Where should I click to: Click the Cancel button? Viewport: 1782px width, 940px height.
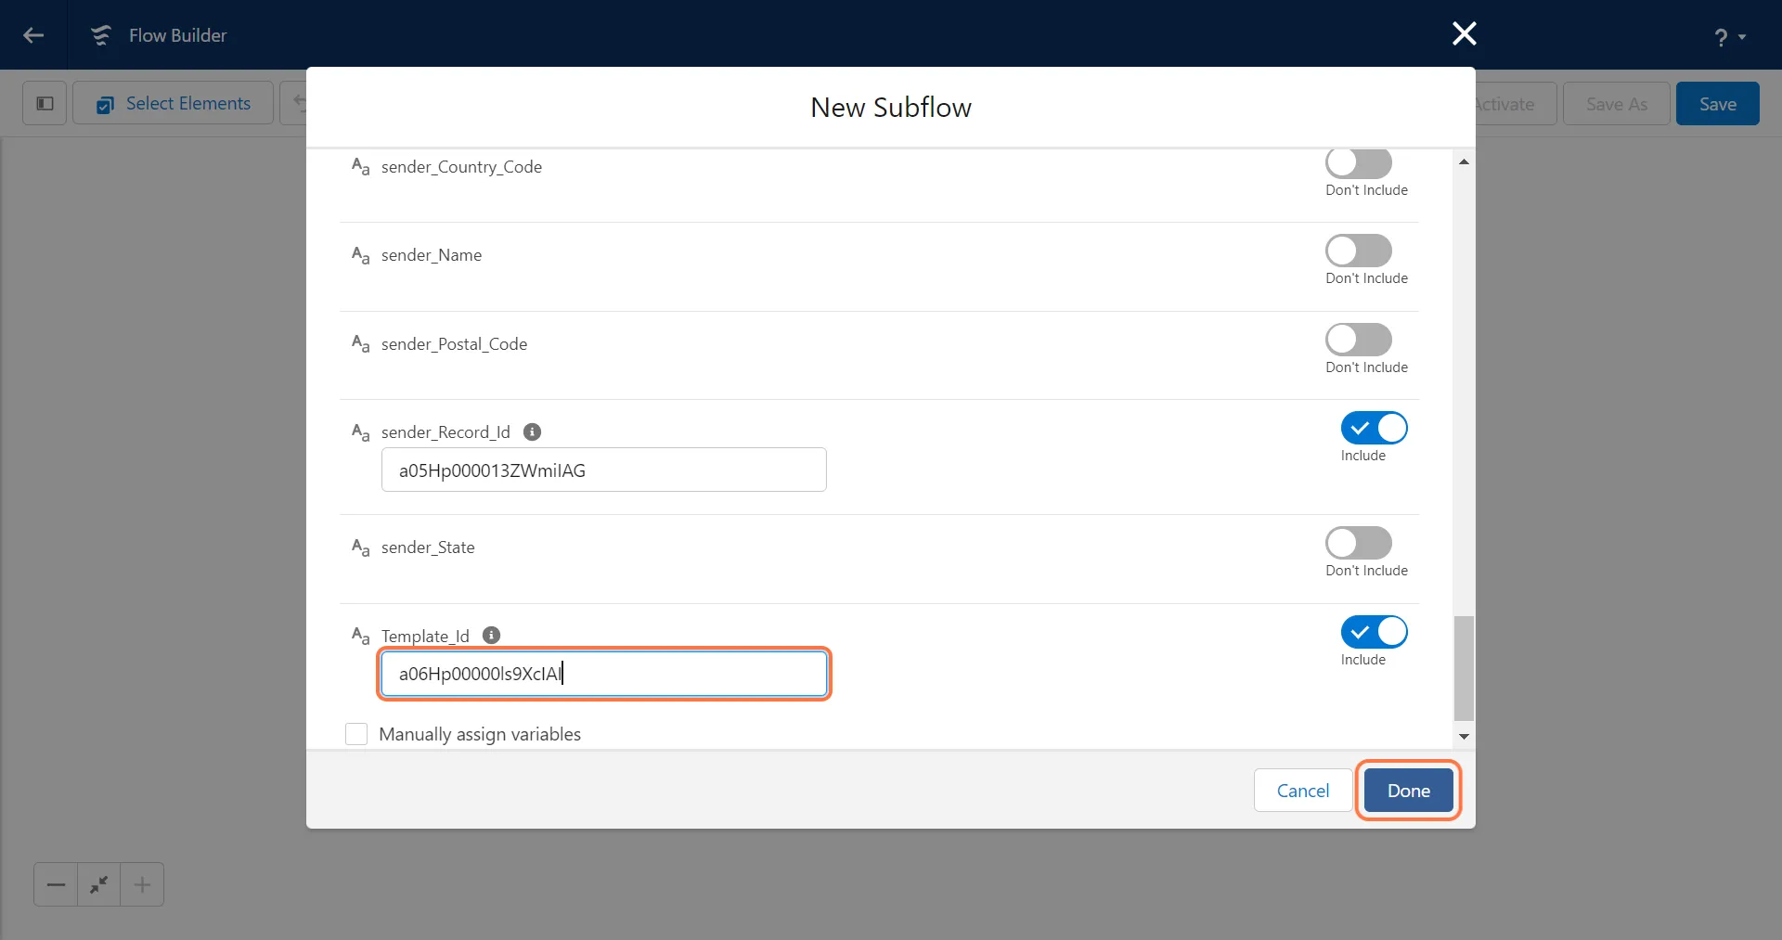click(x=1302, y=791)
